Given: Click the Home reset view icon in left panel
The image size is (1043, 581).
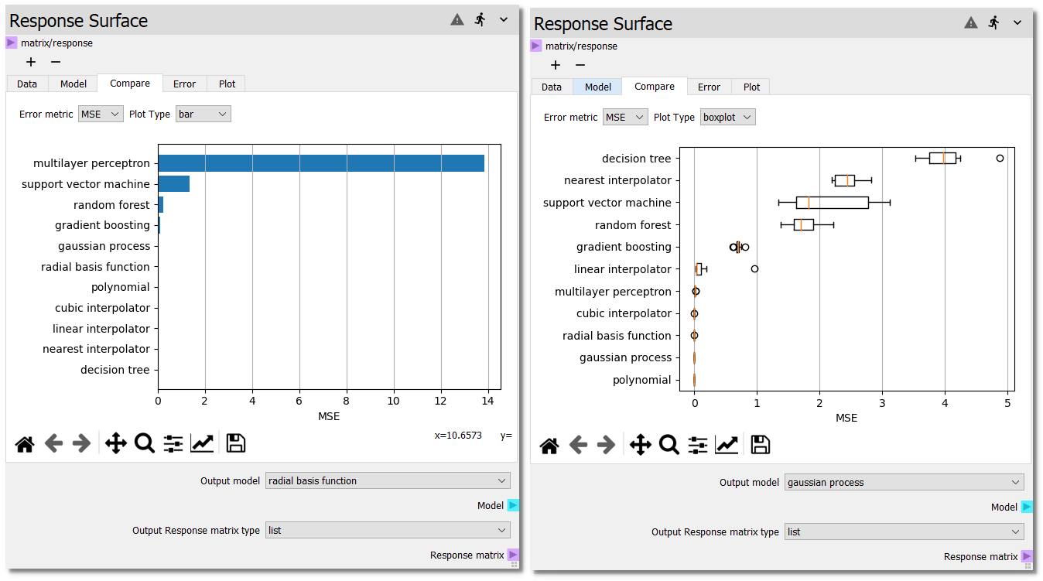Looking at the screenshot, I should click(25, 443).
